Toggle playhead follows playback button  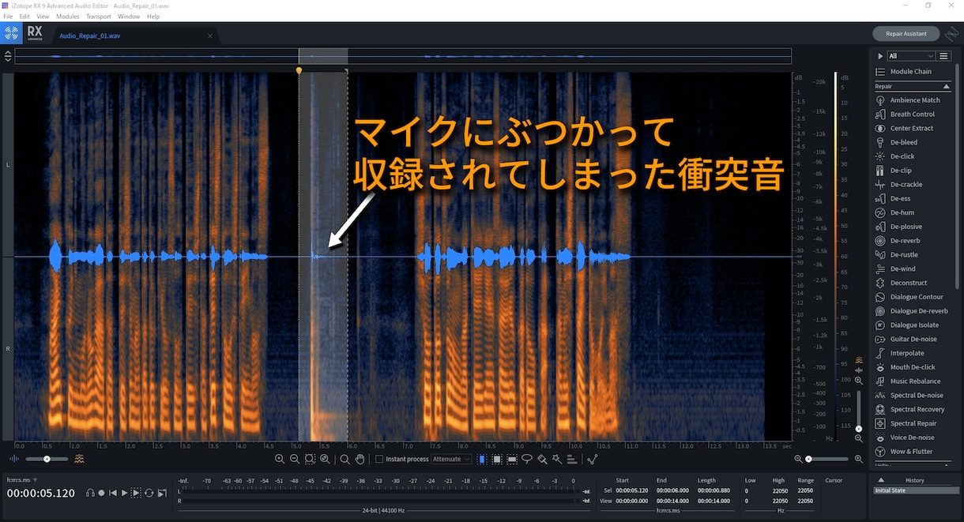pos(162,493)
